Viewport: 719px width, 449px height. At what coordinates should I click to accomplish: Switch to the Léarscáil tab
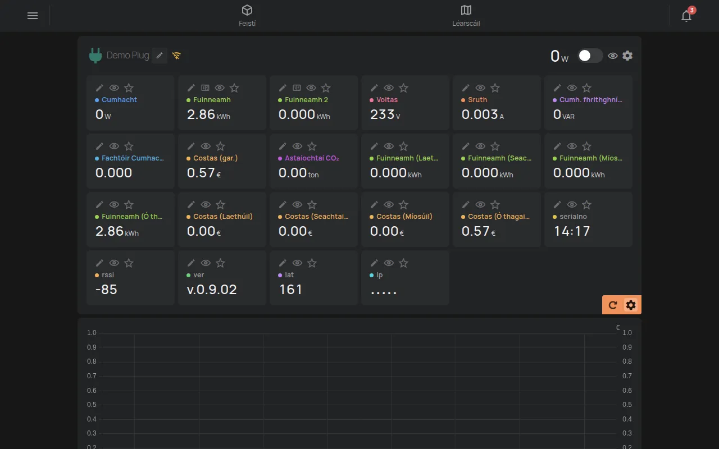pos(466,16)
